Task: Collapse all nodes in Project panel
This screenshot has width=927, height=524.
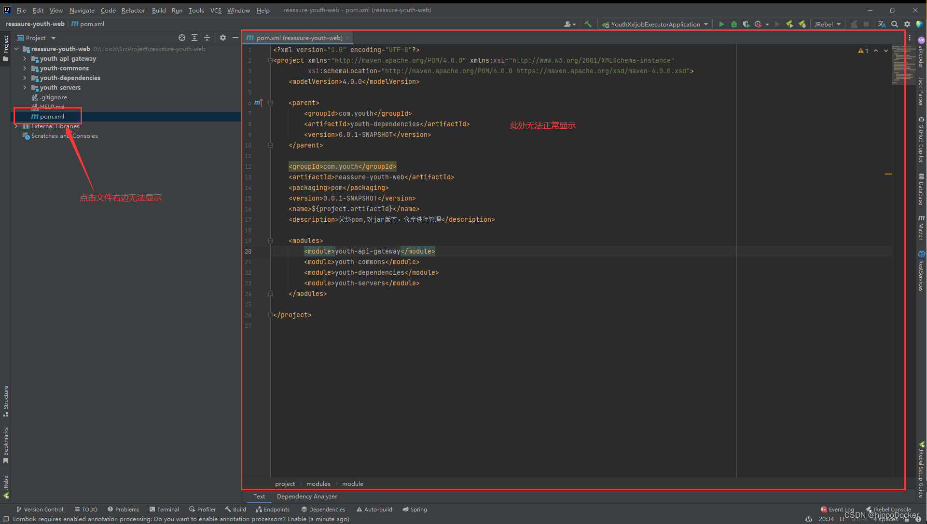Action: pyautogui.click(x=207, y=38)
